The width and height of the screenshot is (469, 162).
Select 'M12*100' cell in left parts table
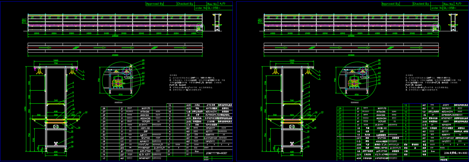tap(145, 138)
